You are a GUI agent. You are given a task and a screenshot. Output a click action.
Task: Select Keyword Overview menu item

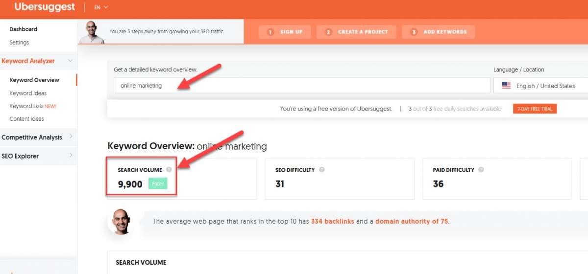click(34, 80)
